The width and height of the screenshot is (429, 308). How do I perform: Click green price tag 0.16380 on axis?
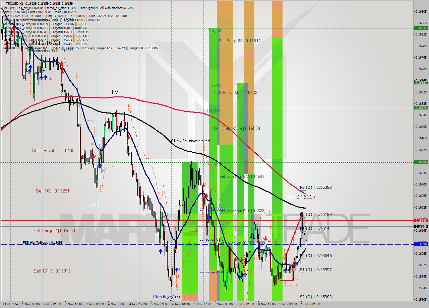click(421, 162)
